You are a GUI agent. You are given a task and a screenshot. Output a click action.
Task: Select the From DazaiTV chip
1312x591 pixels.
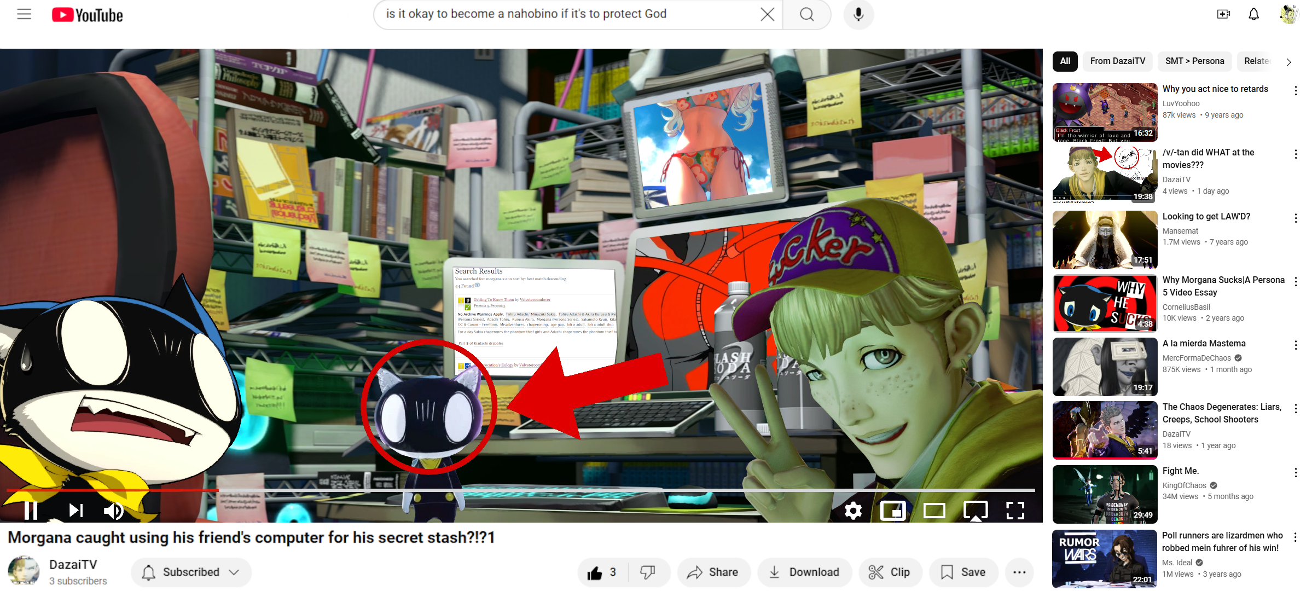(1117, 61)
